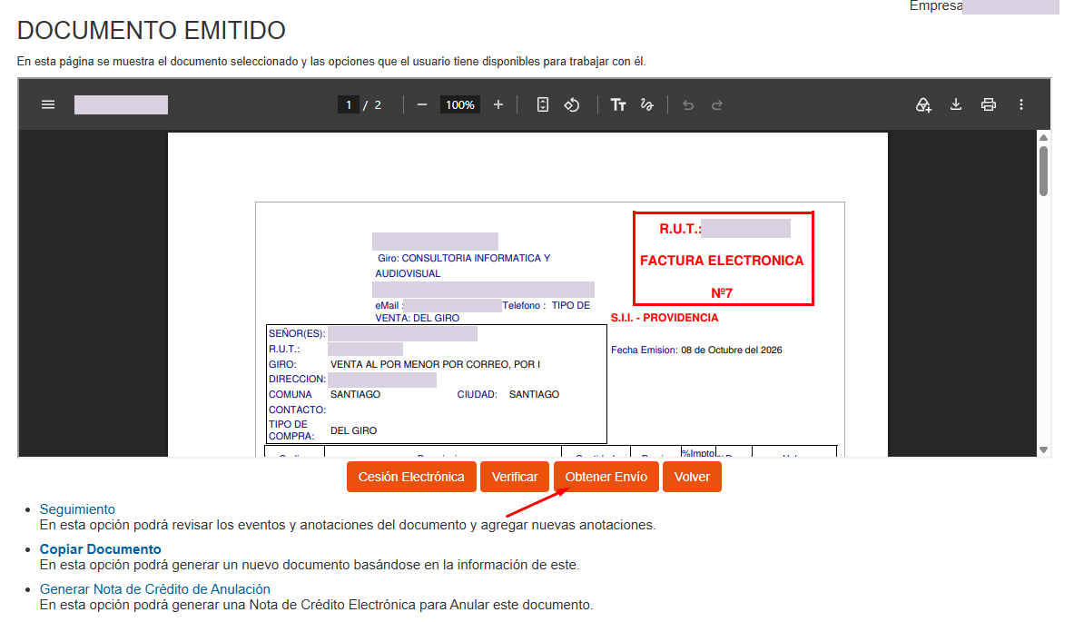The image size is (1074, 622).
Task: Select the draw annotation tool
Action: 646,104
